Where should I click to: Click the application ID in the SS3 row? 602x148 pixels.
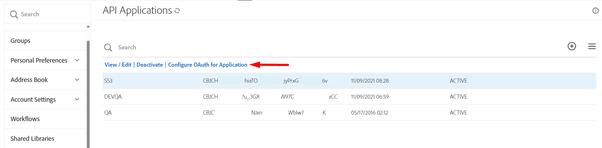tap(265, 81)
